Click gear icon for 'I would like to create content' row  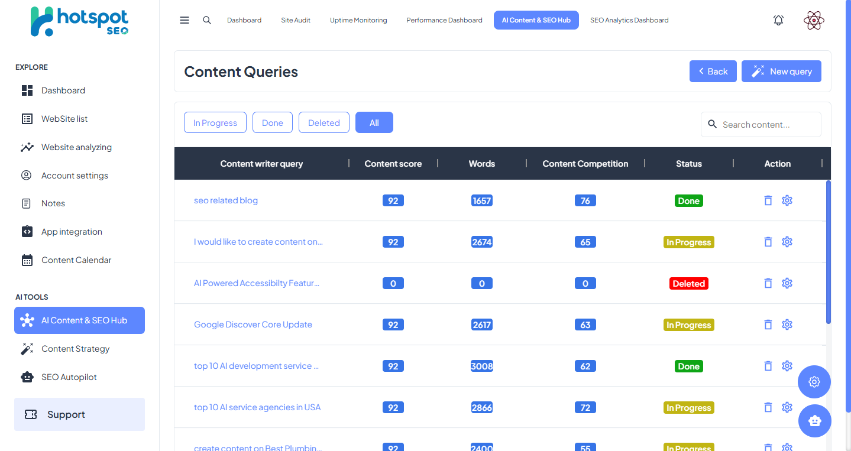[787, 242]
